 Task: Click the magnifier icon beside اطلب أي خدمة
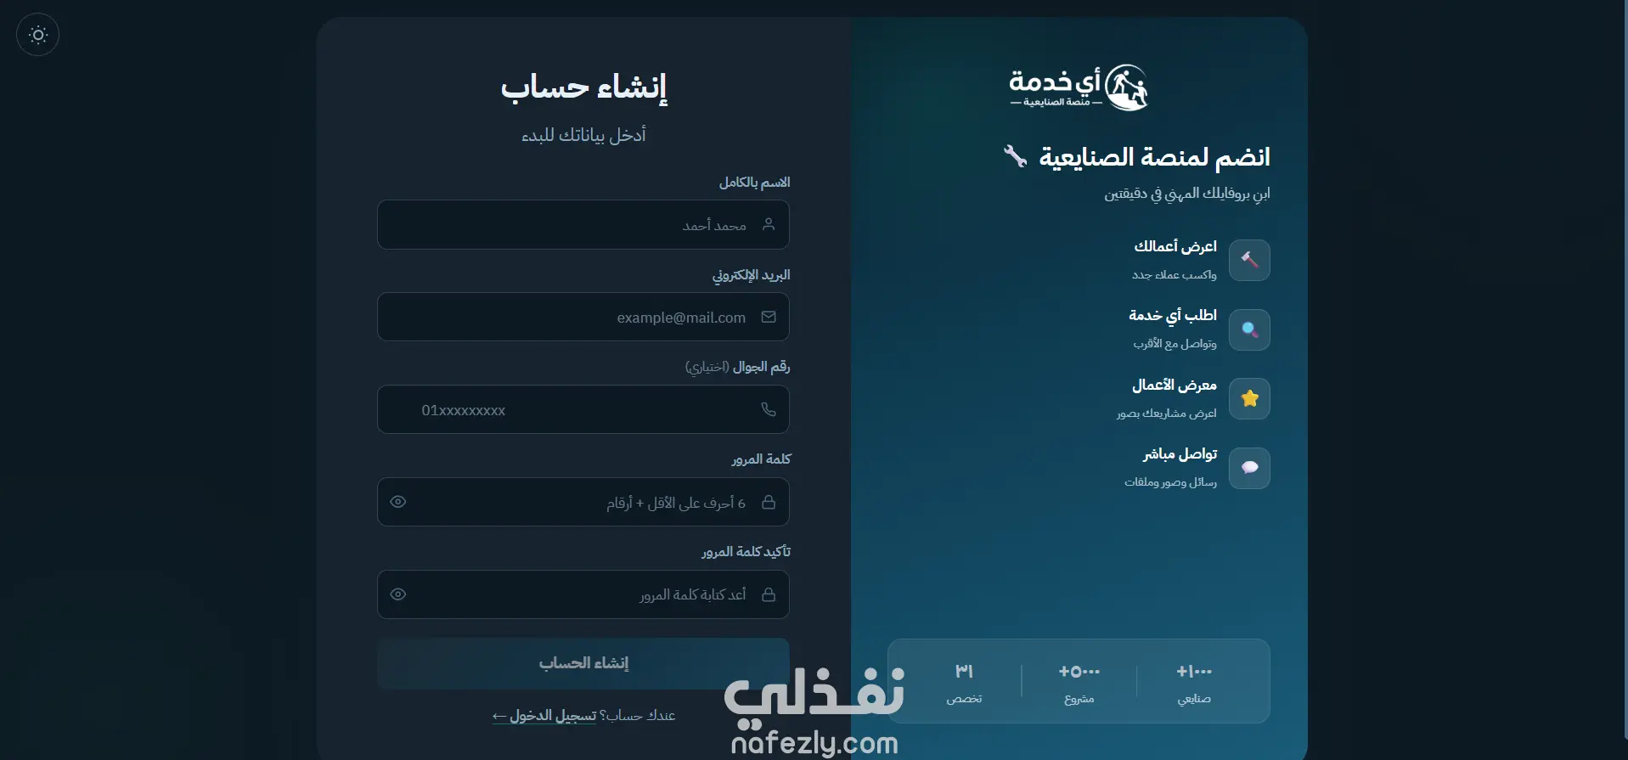click(1249, 329)
